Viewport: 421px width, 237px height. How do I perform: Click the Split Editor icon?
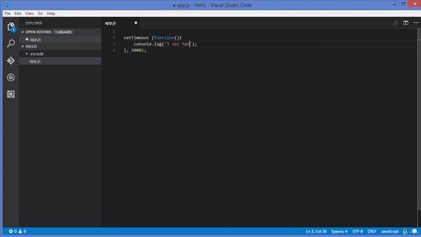tap(406, 23)
